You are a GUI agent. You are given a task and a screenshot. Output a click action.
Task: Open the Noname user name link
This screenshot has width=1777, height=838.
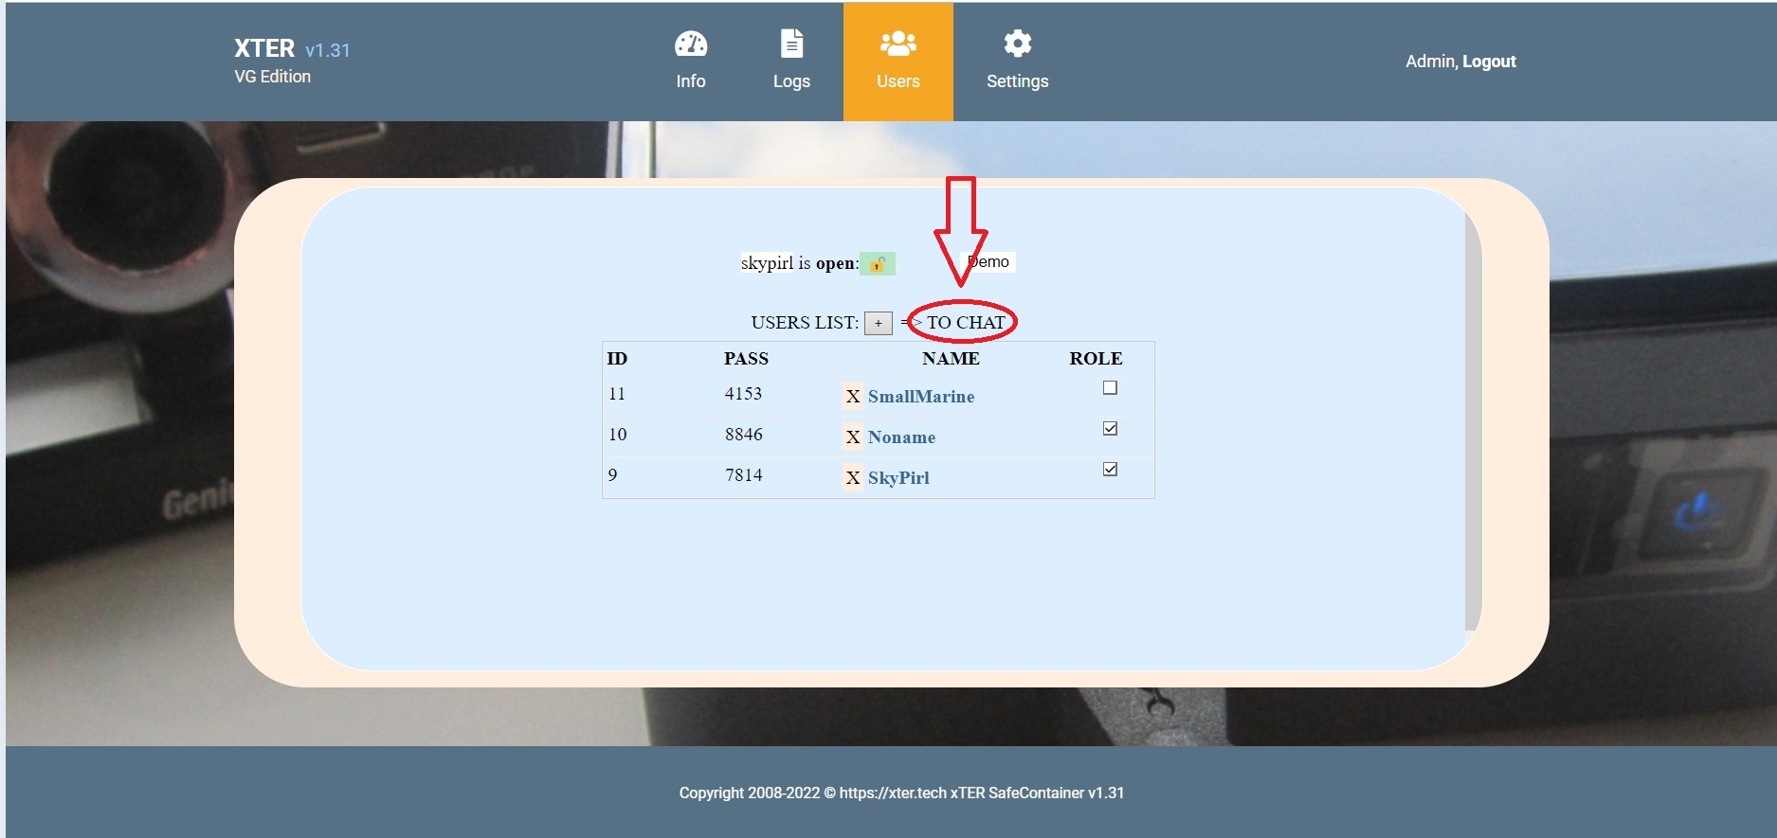coord(901,437)
